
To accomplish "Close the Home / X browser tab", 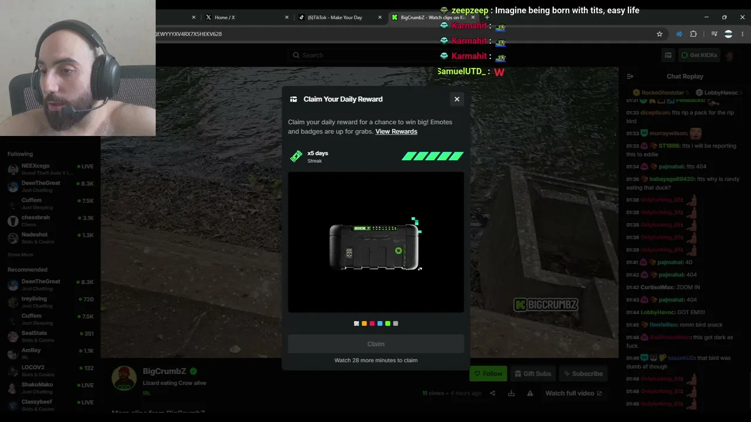I will (287, 18).
